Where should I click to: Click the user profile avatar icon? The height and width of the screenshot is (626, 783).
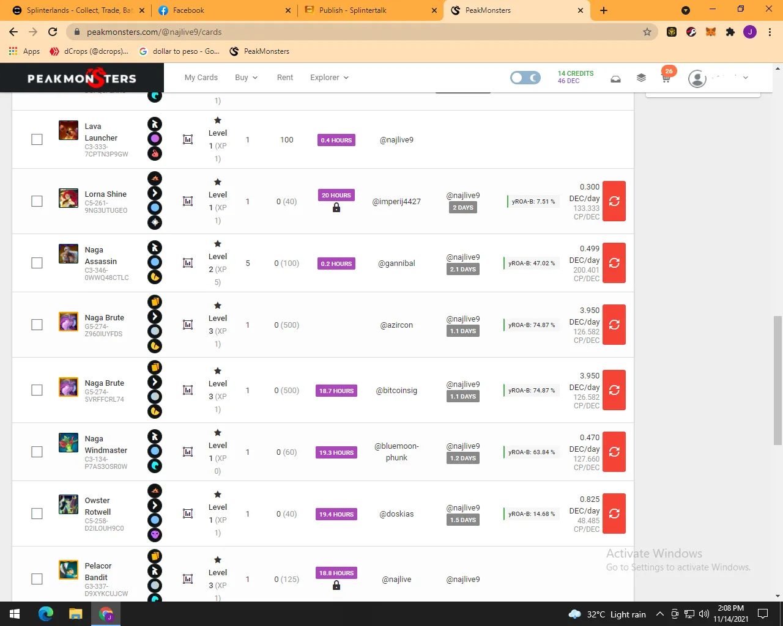697,78
